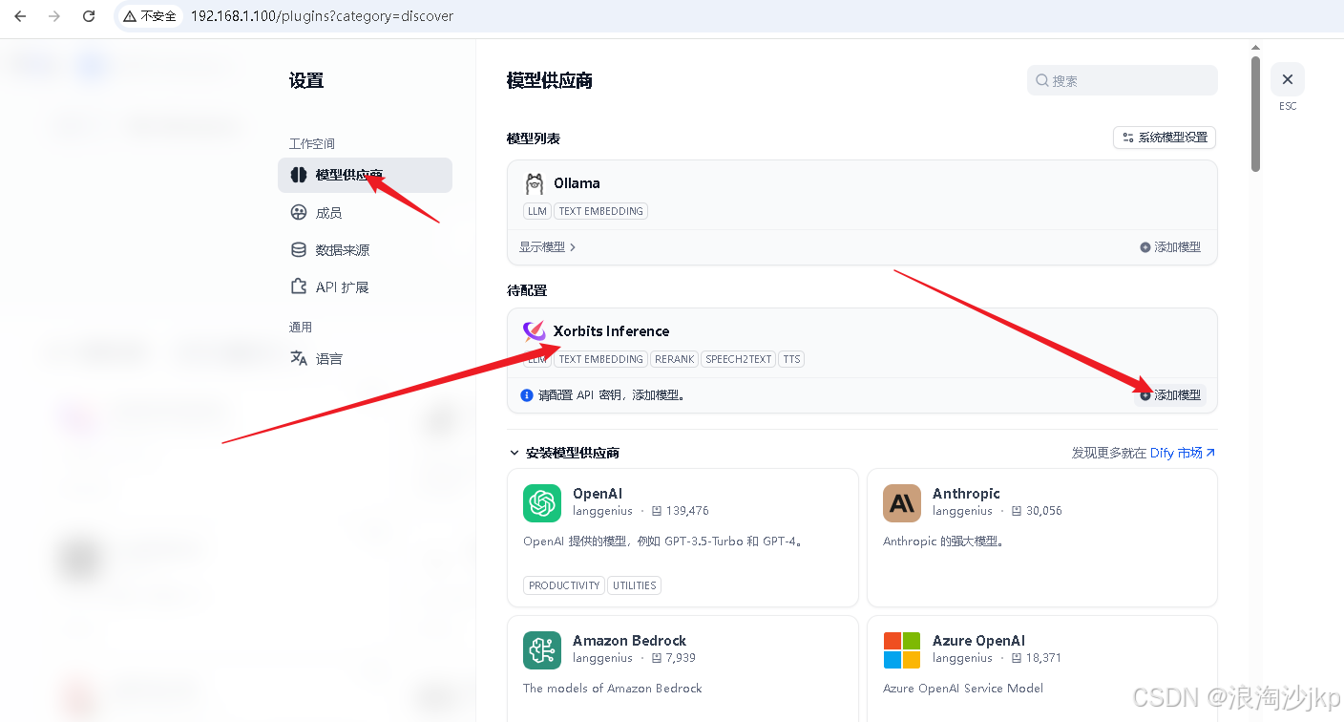The height and width of the screenshot is (722, 1344).
Task: Click the 成员 members icon
Action: 299,213
